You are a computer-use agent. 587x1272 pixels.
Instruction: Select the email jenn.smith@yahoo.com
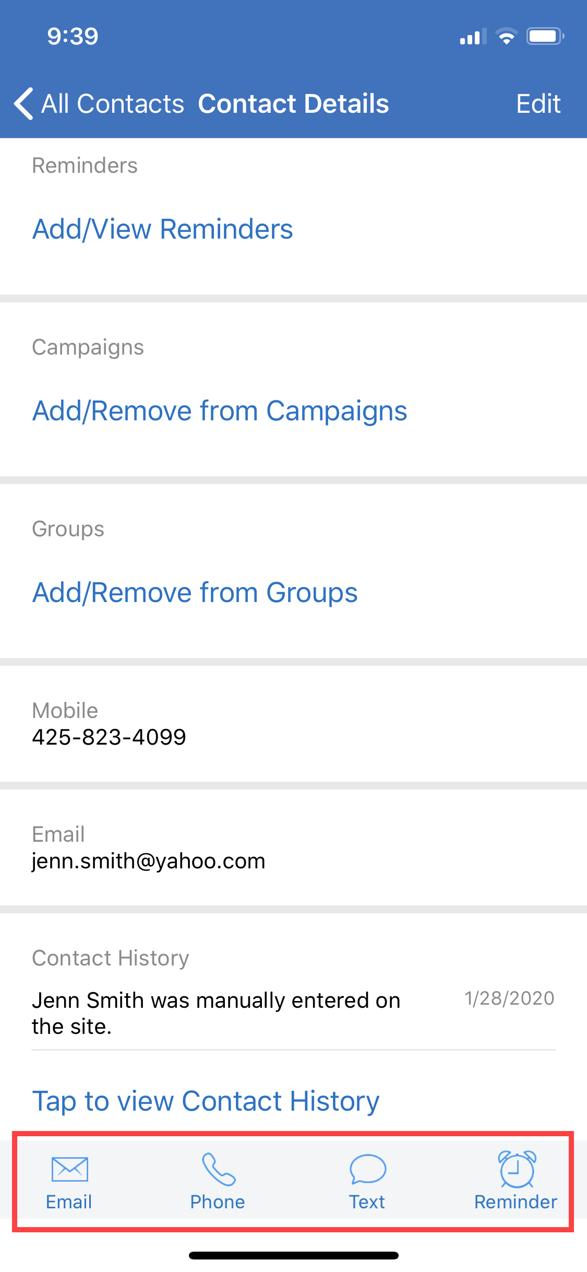(149, 861)
